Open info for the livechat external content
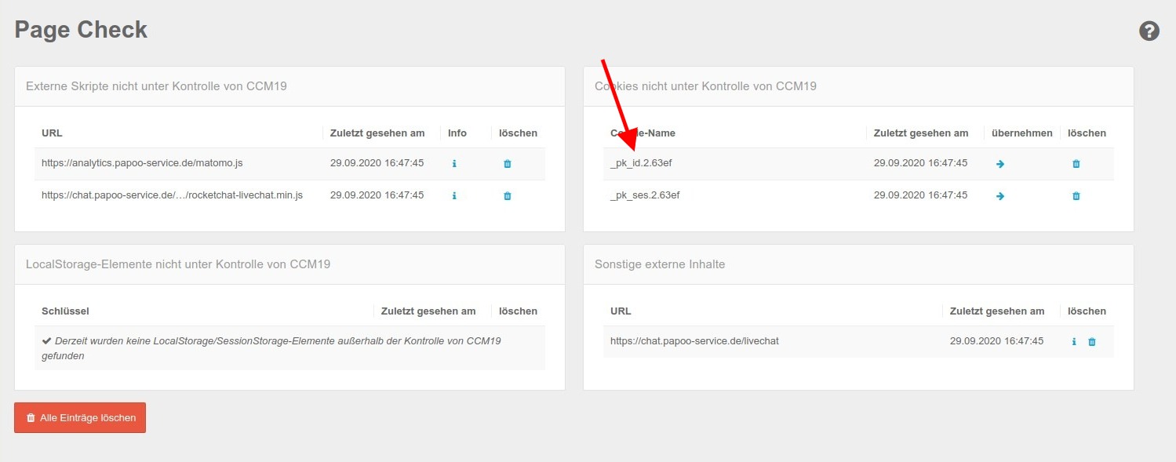The height and width of the screenshot is (462, 1176). (x=1073, y=341)
